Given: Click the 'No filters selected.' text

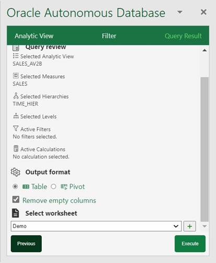Looking at the screenshot, I should (x=35, y=137).
